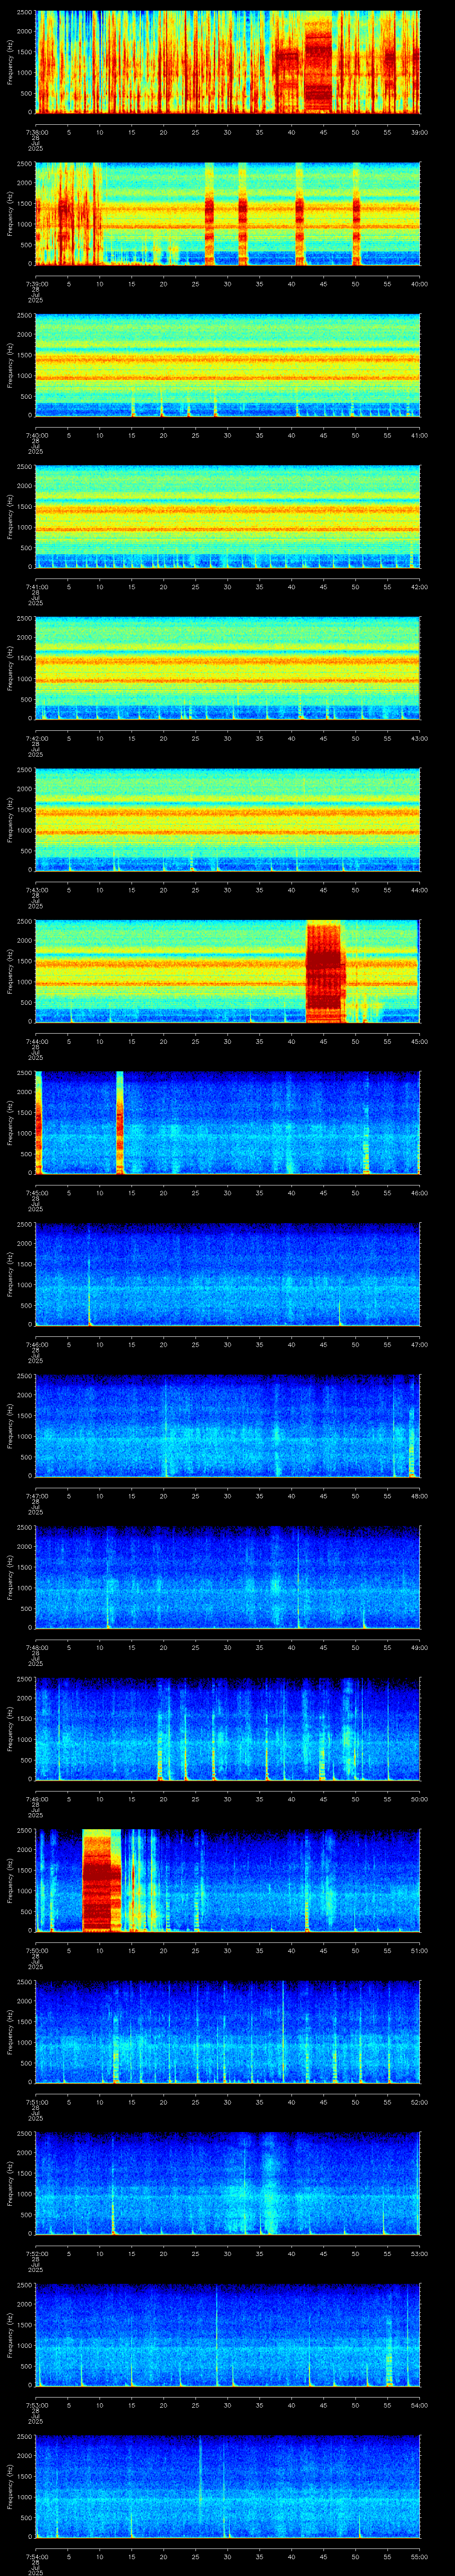Select the spectrogram panel starting at 7:51:00

[228, 2032]
